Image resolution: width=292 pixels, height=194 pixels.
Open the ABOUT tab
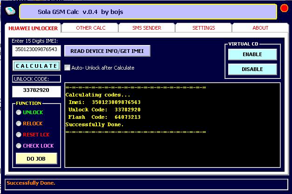pyautogui.click(x=260, y=28)
